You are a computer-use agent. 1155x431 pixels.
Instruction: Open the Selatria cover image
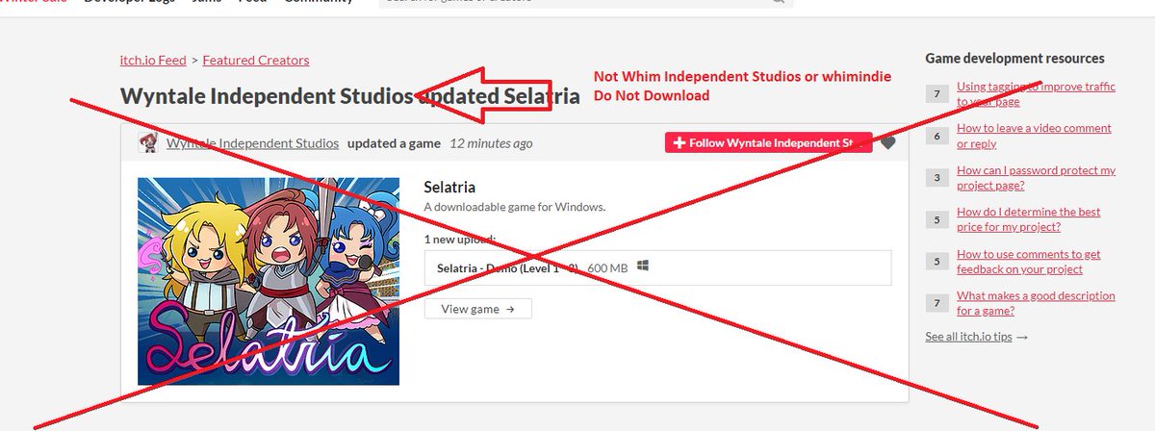(269, 281)
